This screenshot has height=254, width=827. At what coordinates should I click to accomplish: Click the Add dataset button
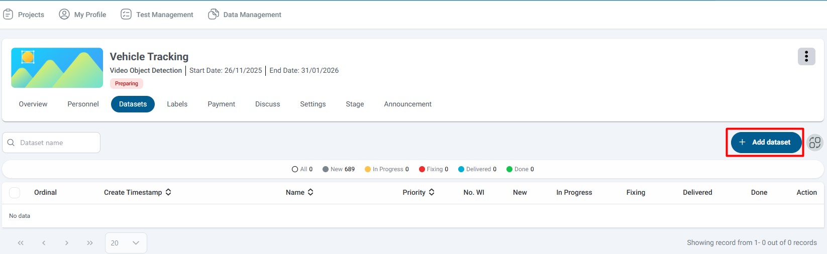coord(766,143)
